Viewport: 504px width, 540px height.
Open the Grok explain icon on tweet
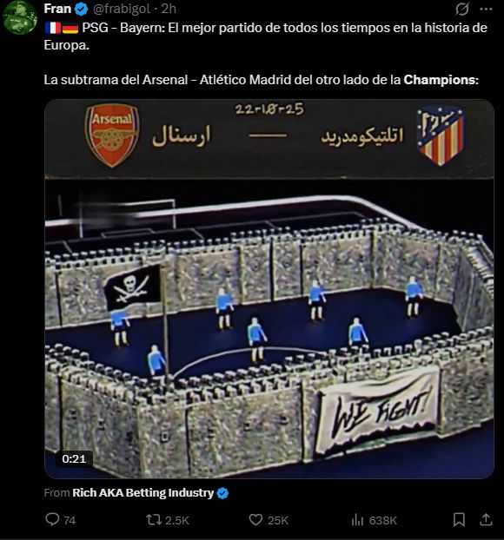coord(462,10)
